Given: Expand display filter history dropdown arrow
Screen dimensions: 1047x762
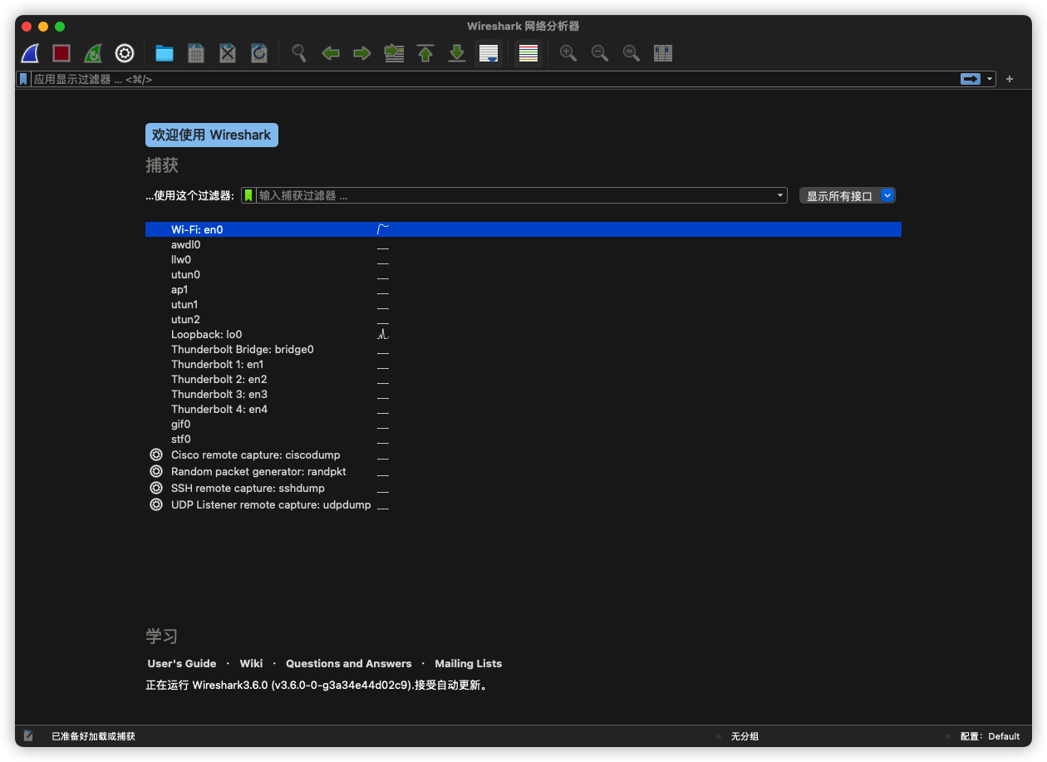Looking at the screenshot, I should pos(990,79).
